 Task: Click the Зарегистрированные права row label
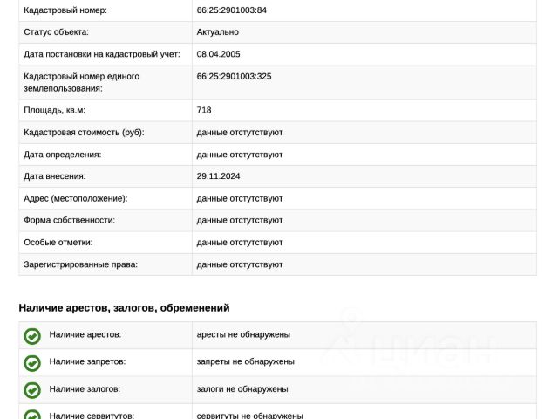80,264
